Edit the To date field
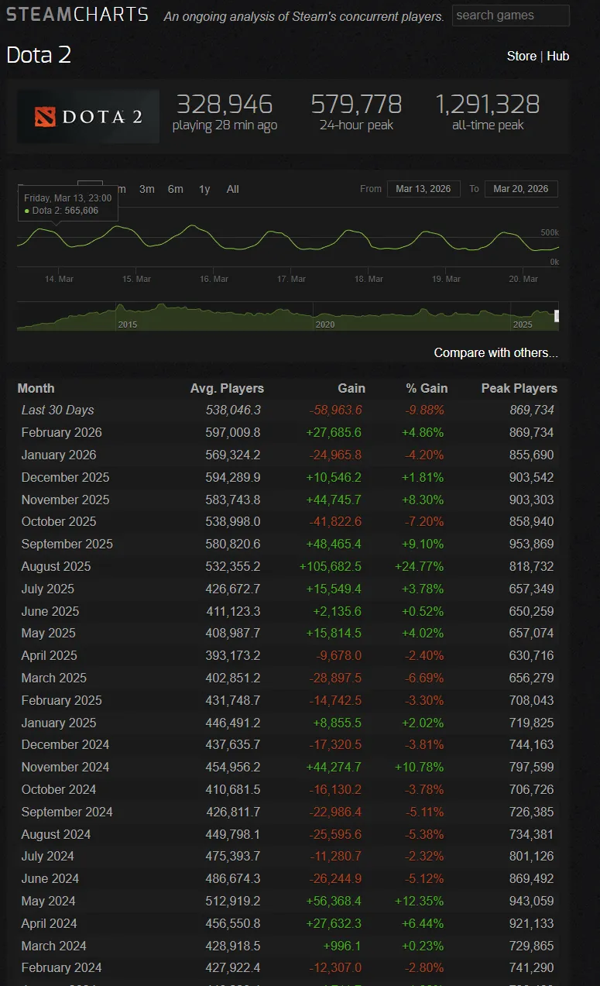This screenshot has height=986, width=600. point(521,189)
